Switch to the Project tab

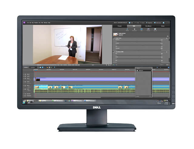(120, 26)
